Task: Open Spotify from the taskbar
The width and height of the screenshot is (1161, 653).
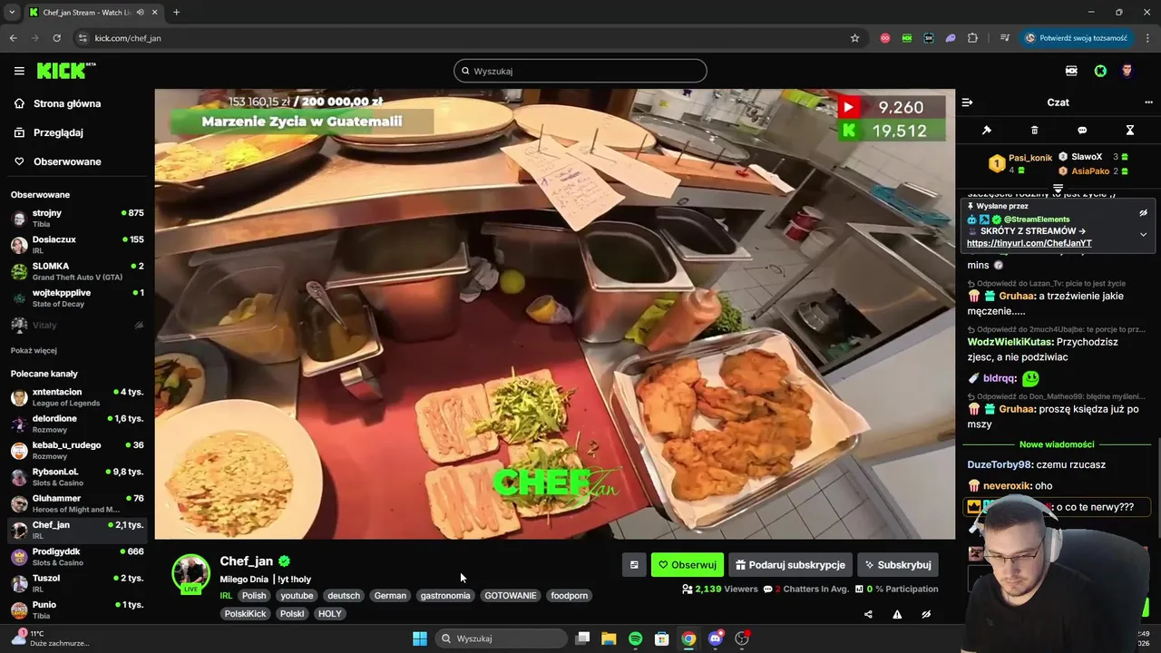Action: coord(635,638)
